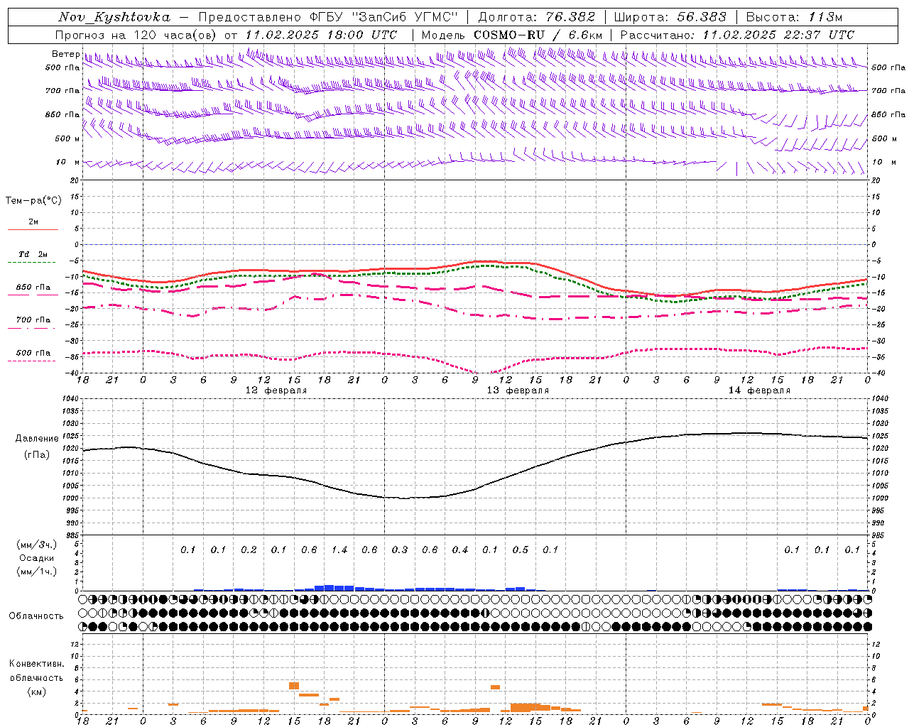Viewport: 909px width, 727px height.
Task: Click the '(гПа)' unit under Давление
Action: pos(37,454)
